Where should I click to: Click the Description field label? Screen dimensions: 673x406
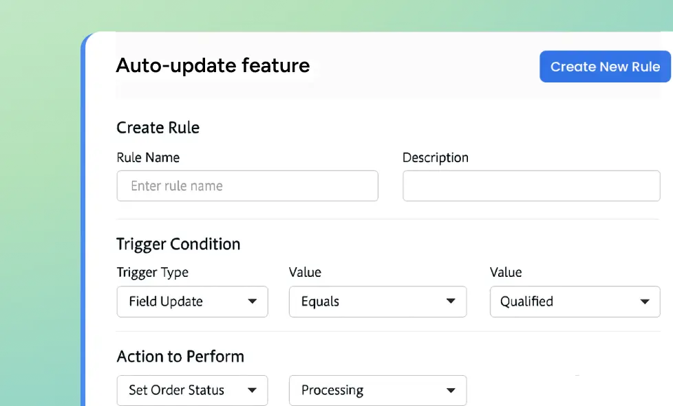(x=435, y=157)
